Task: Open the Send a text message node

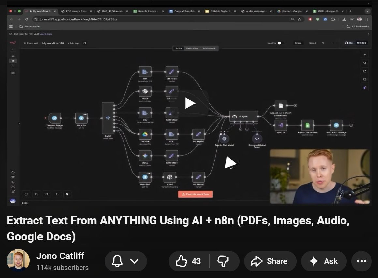Action: point(336,125)
